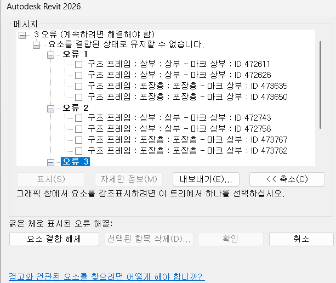
Task: Tick the 포장층 element ID 473650 checkbox
Action: click(79, 97)
